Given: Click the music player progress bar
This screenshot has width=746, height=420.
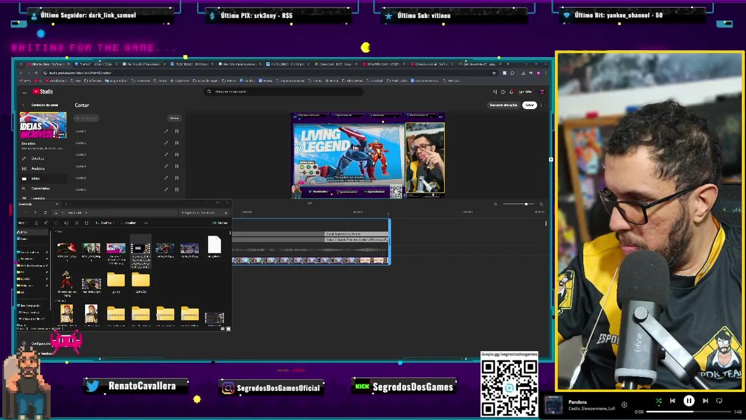Looking at the screenshot, I should (x=688, y=412).
